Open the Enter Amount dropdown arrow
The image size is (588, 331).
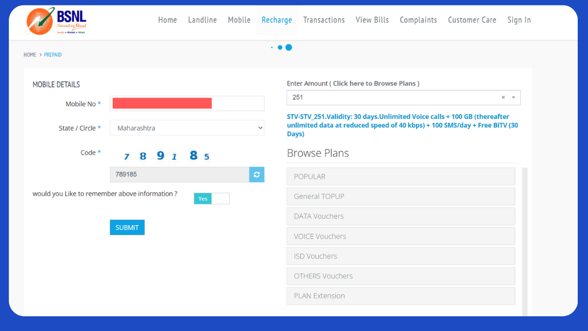pyautogui.click(x=514, y=98)
